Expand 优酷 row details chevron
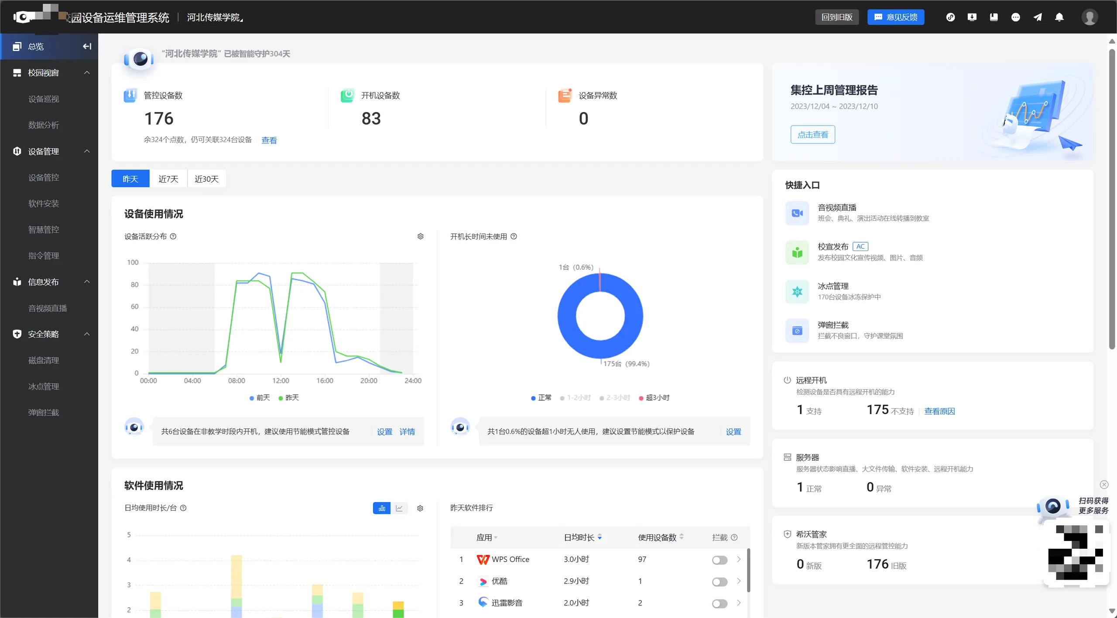Viewport: 1117px width, 618px height. (739, 581)
